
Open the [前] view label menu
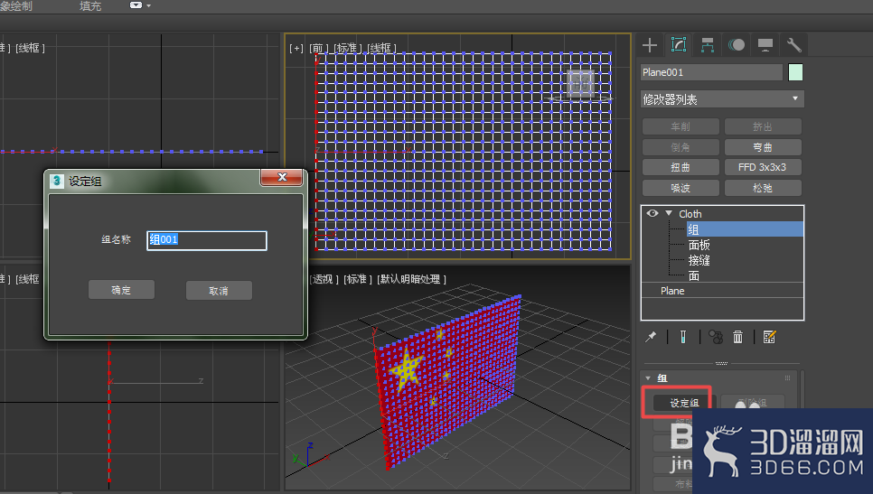tap(318, 49)
